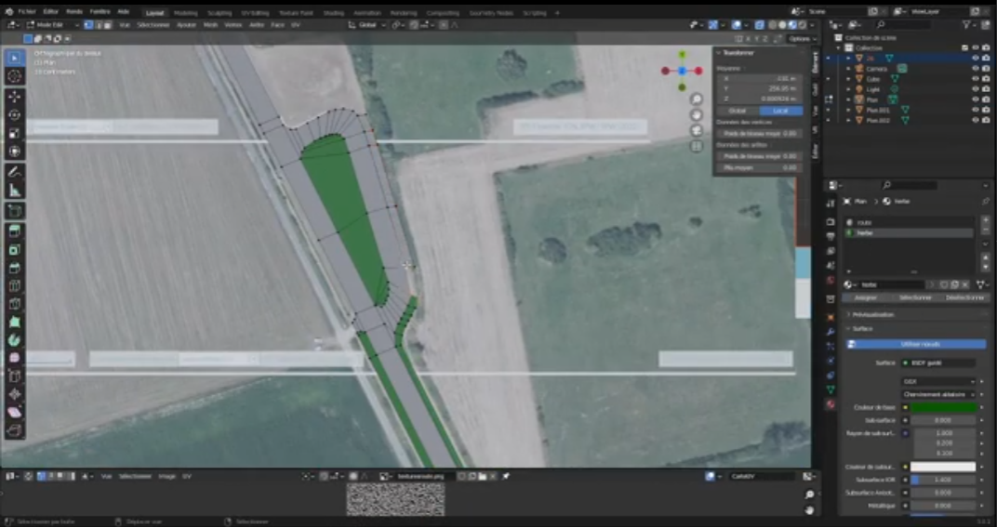This screenshot has height=527, width=997.
Task: Select the Poly Build tool
Action: click(15, 323)
